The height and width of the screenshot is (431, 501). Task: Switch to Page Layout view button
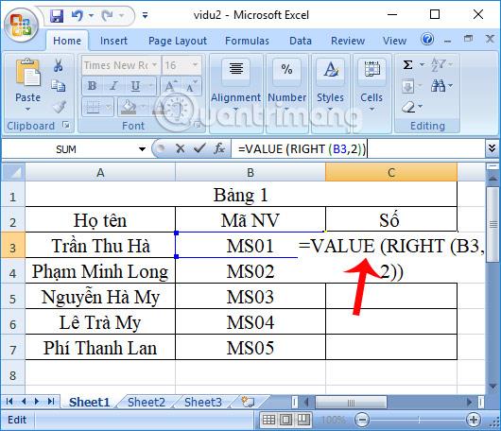[286, 420]
